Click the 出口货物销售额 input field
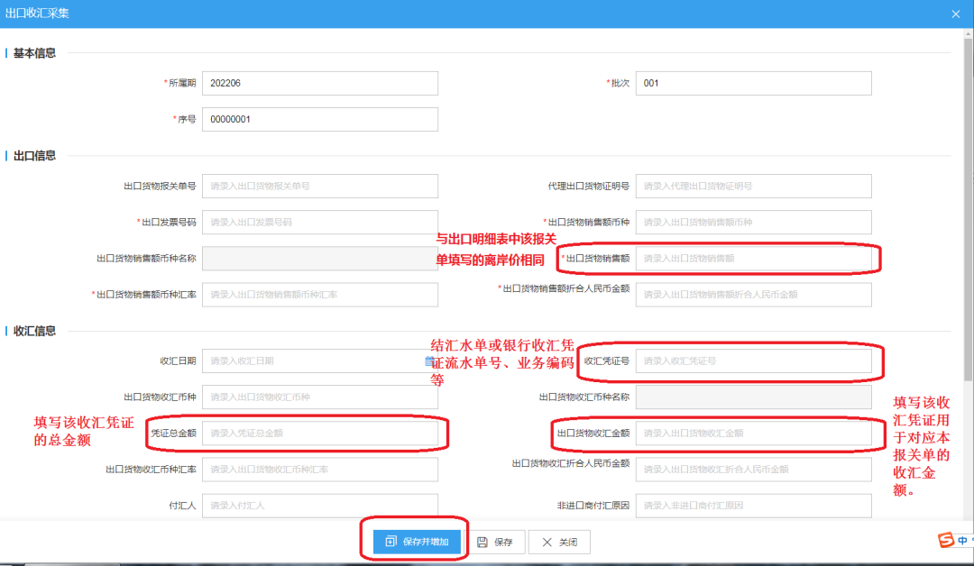 point(753,259)
